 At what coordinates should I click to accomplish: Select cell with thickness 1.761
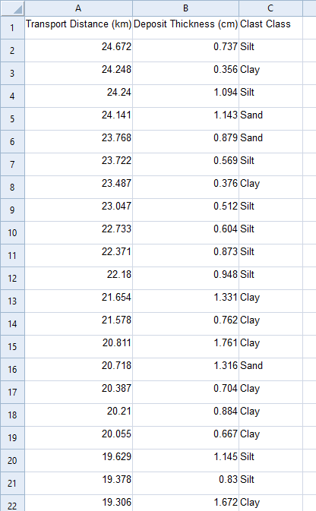[x=185, y=347]
